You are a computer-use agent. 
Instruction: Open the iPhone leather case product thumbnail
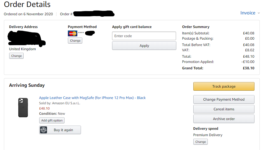[x=23, y=107]
